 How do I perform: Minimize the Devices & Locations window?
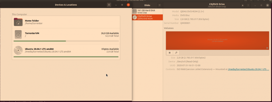coord(116,5)
